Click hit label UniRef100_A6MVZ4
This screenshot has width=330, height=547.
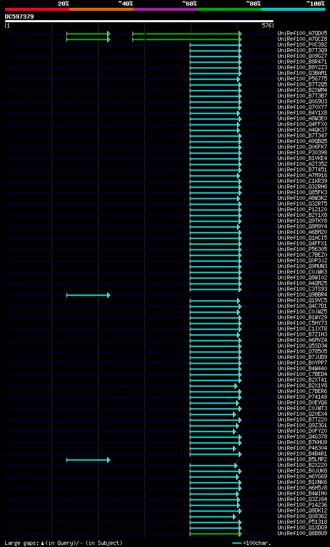pyautogui.click(x=302, y=340)
